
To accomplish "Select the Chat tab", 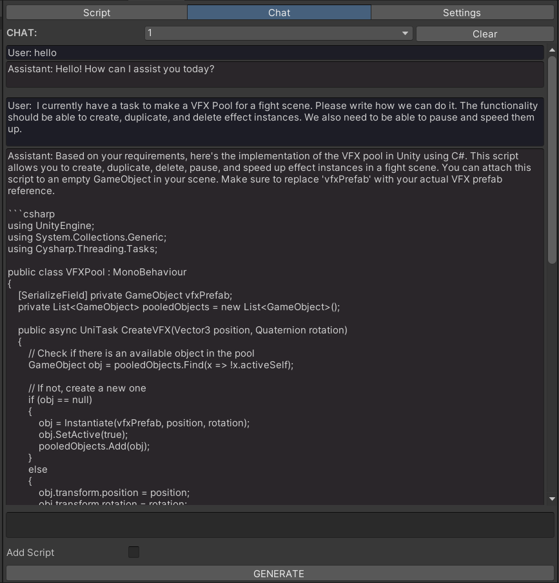I will 279,12.
